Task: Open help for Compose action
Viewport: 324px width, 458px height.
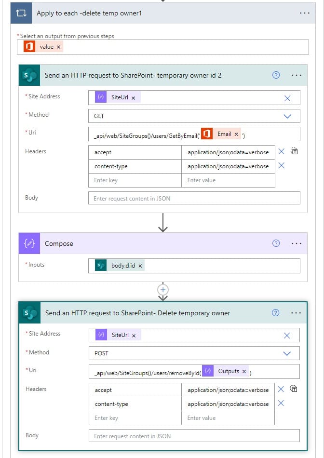Action: 276,243
